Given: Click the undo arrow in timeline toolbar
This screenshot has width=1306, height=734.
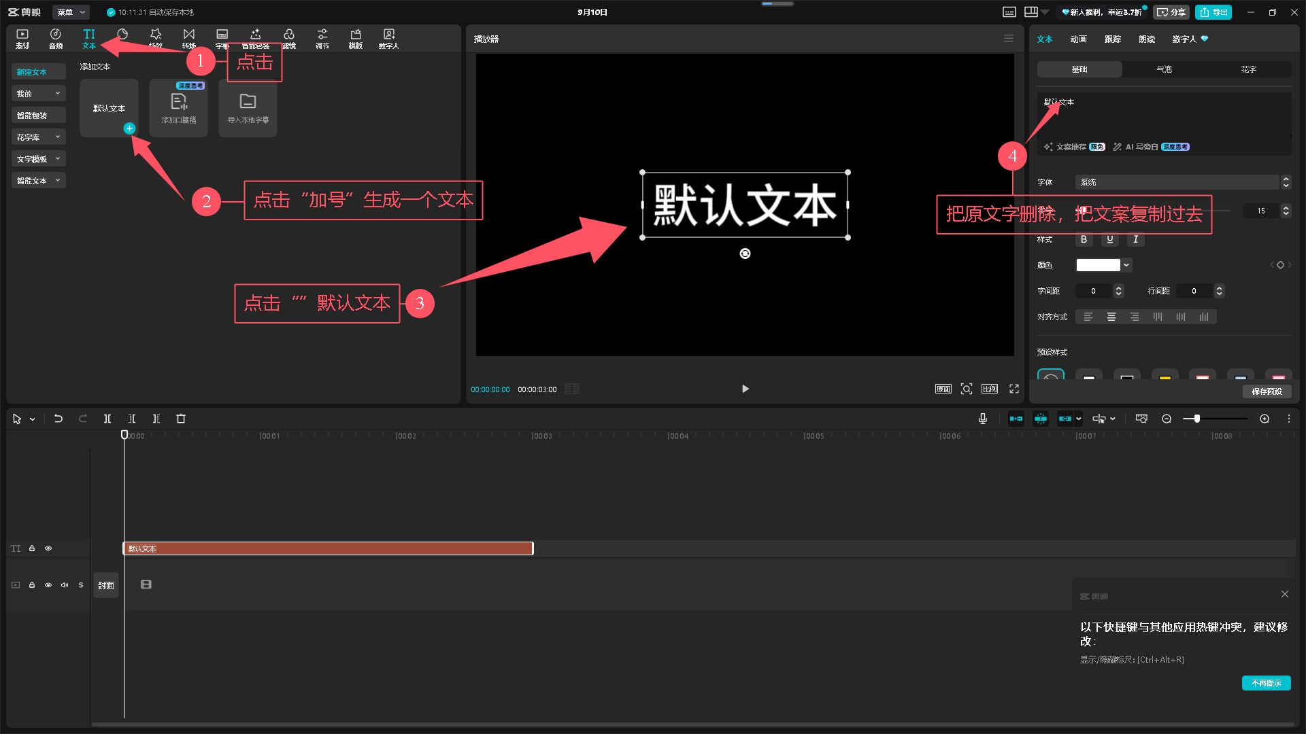Looking at the screenshot, I should click(58, 419).
